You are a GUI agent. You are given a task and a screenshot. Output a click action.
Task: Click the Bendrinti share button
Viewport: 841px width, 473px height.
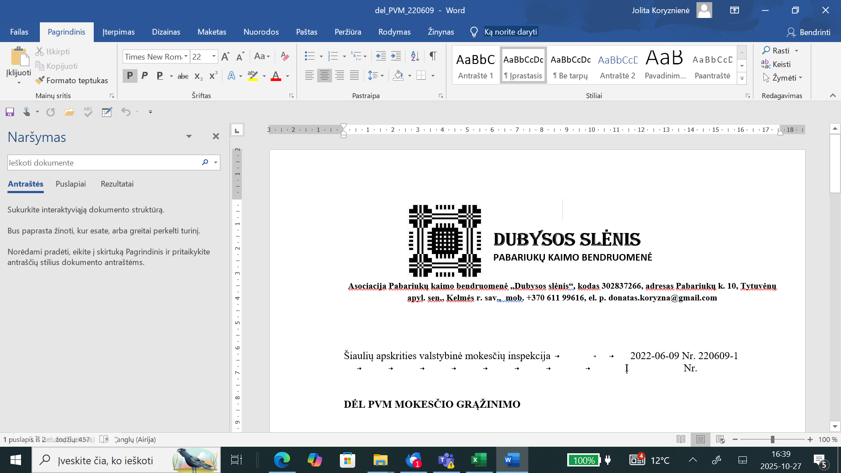click(x=809, y=32)
